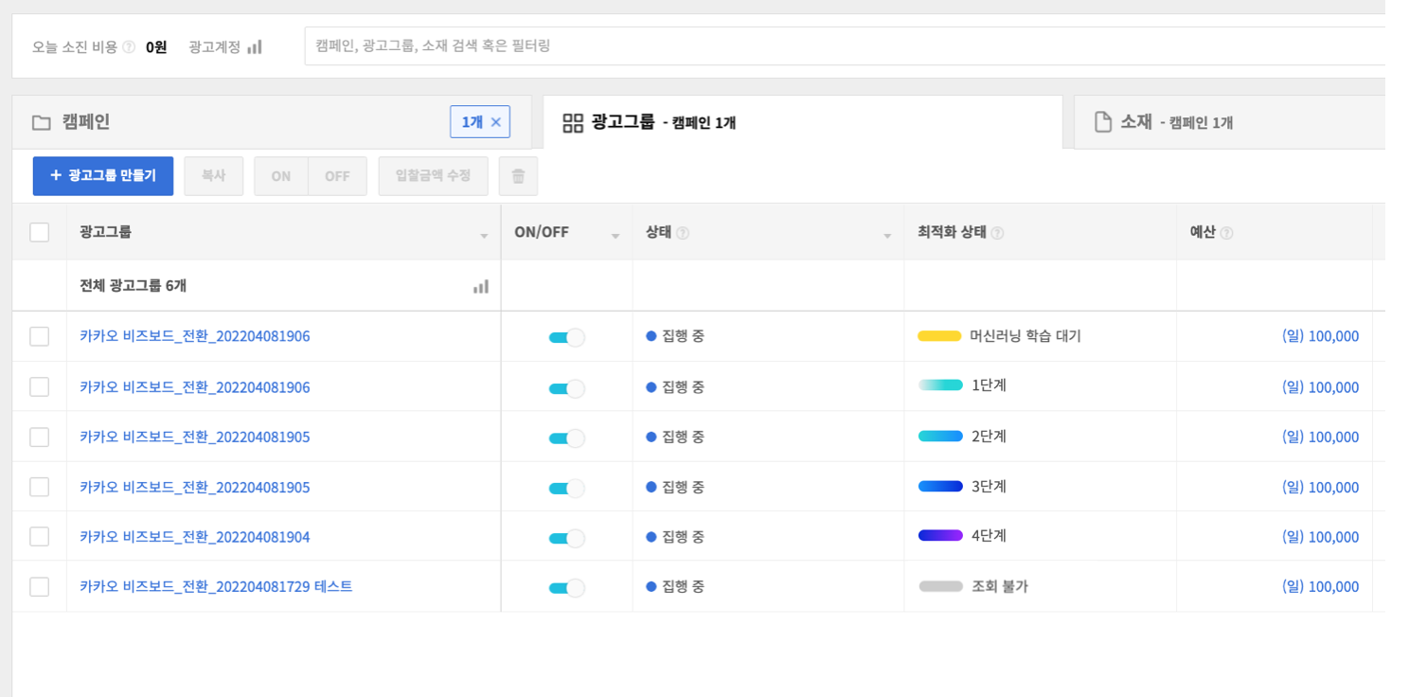Viewport: 1409px width, 697px height.
Task: Click the yellow 머신러닝 학습 대기 status bar
Action: tap(940, 336)
